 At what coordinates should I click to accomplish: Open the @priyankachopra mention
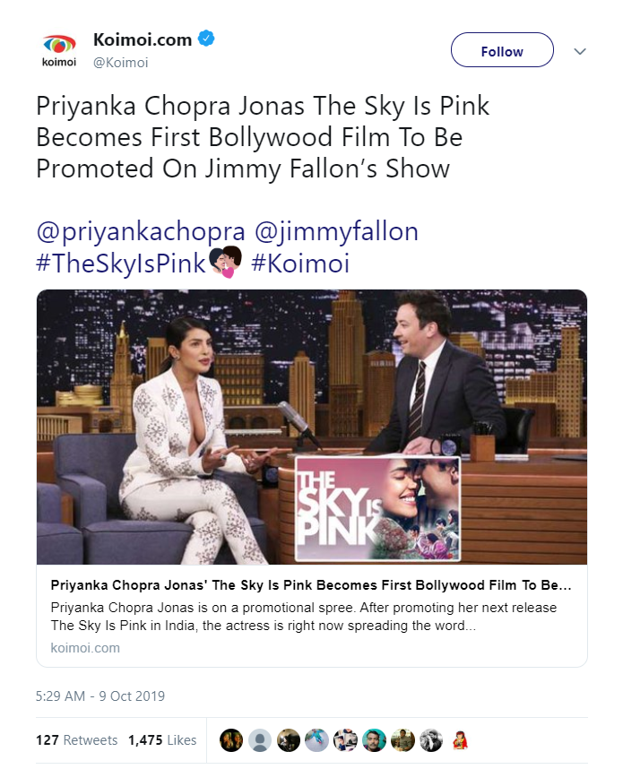click(142, 231)
